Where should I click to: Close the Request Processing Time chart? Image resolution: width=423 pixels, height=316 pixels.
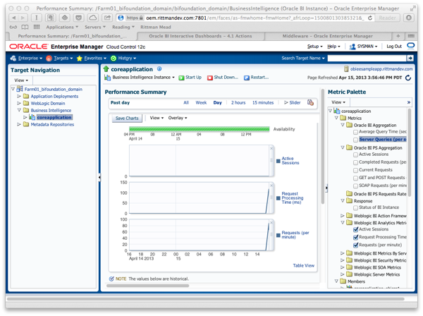click(271, 186)
